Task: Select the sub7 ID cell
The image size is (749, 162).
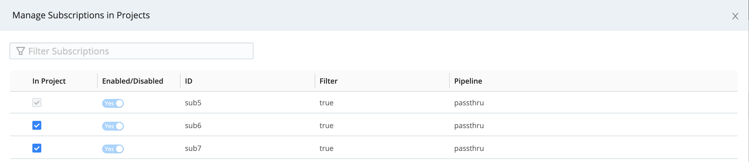Action: pos(193,149)
